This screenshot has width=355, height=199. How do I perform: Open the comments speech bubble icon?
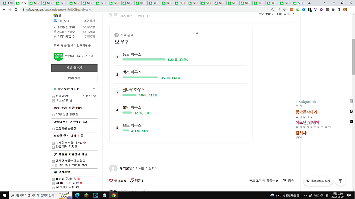132,180
